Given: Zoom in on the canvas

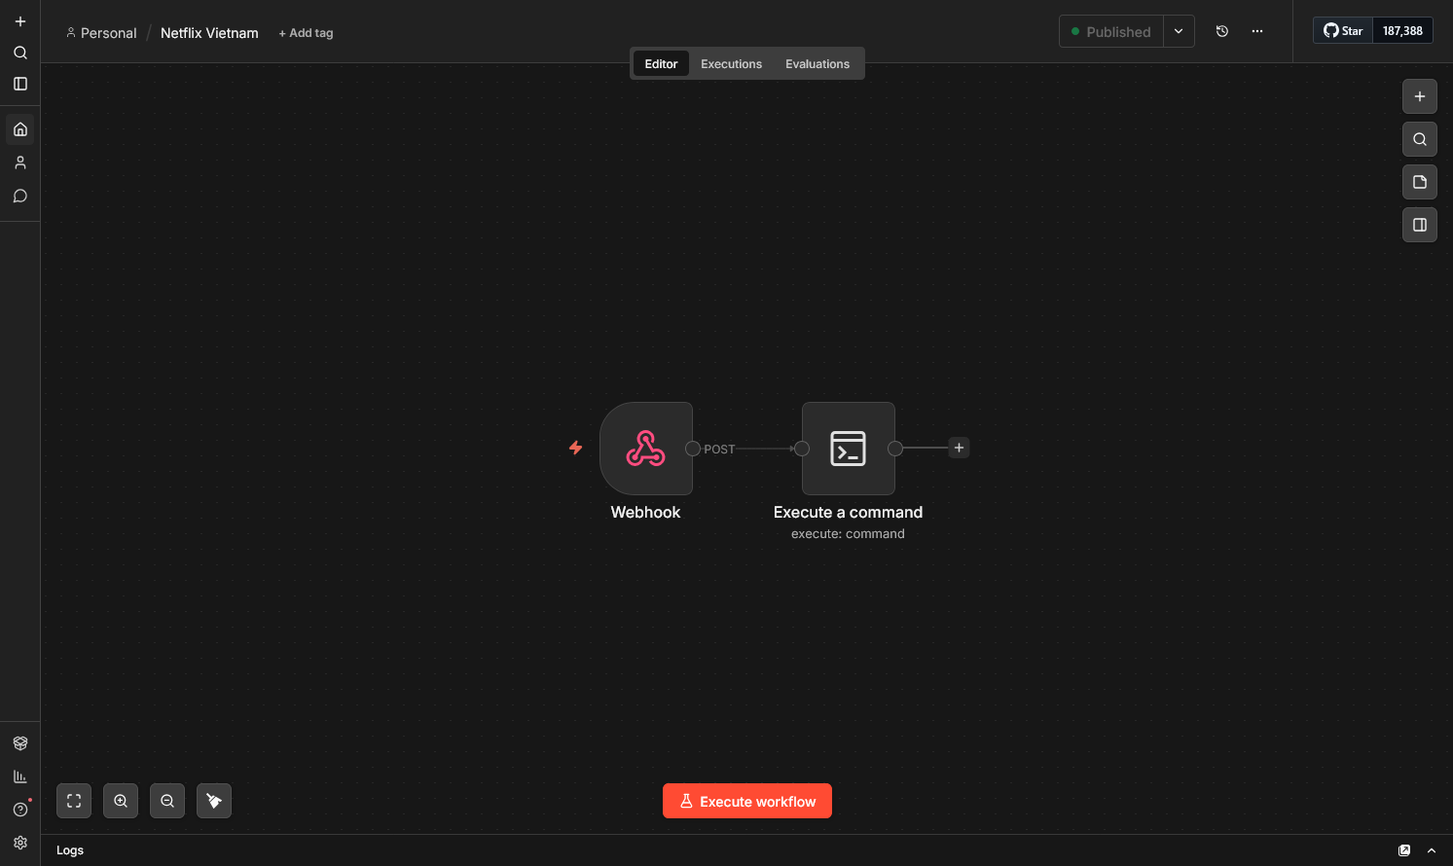Looking at the screenshot, I should pos(121,801).
